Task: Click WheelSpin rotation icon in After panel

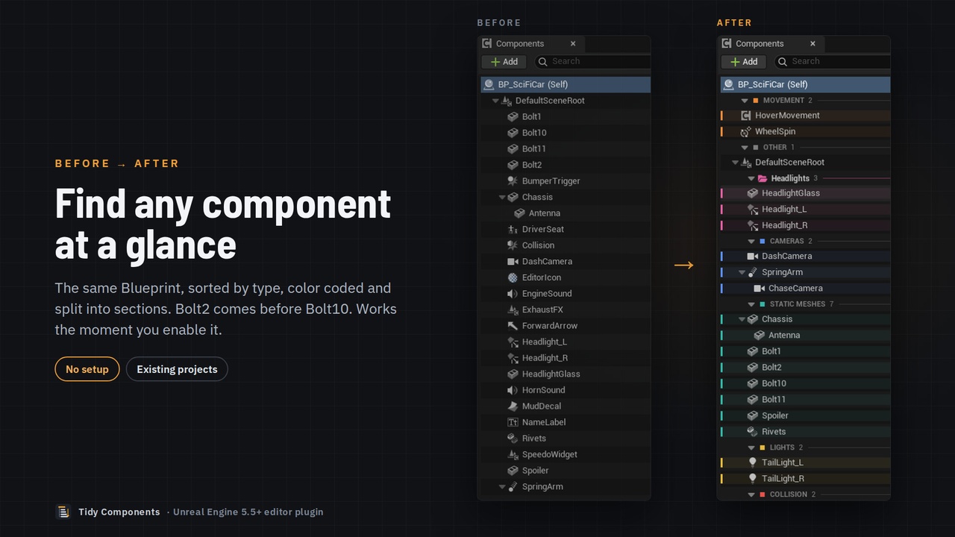Action: tap(745, 132)
